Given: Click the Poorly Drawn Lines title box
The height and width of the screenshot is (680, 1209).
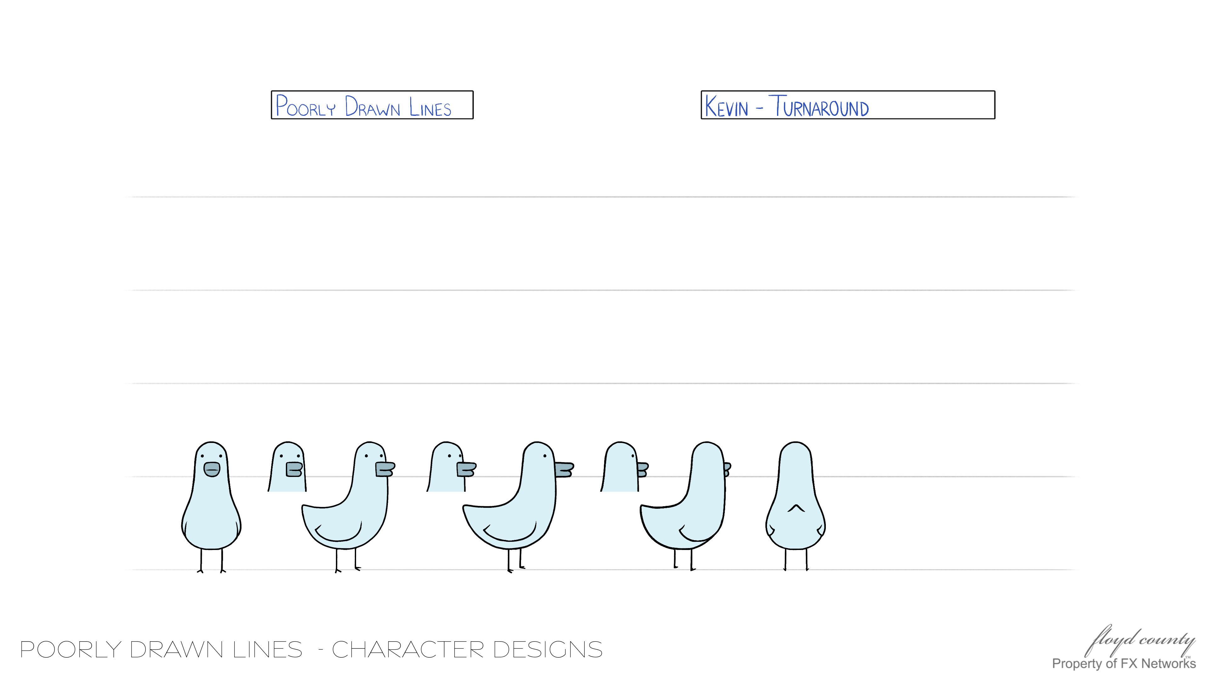Looking at the screenshot, I should pos(372,105).
